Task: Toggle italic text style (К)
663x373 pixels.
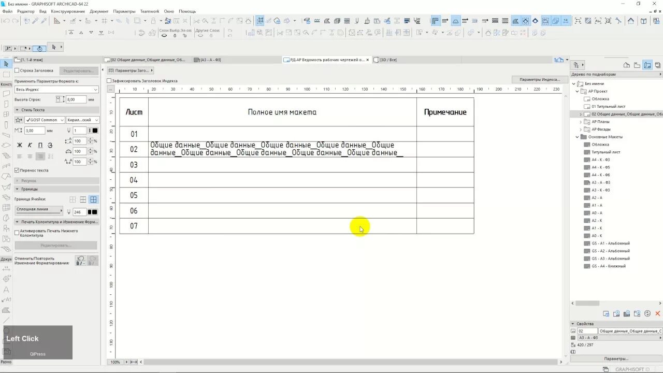Action: click(30, 146)
